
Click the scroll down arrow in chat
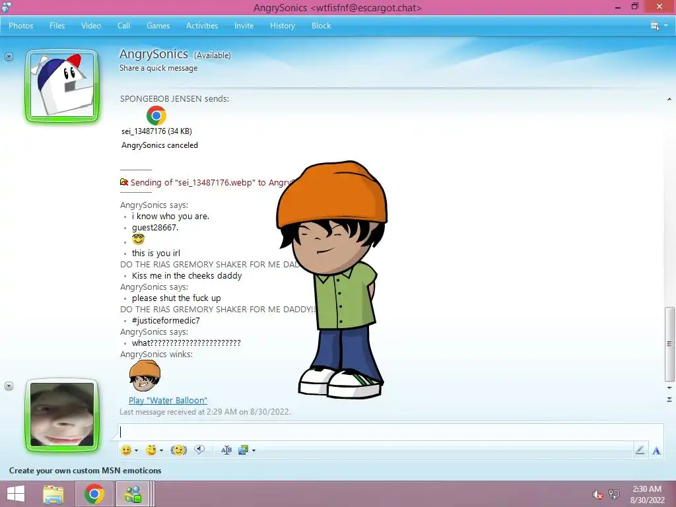tap(669, 388)
